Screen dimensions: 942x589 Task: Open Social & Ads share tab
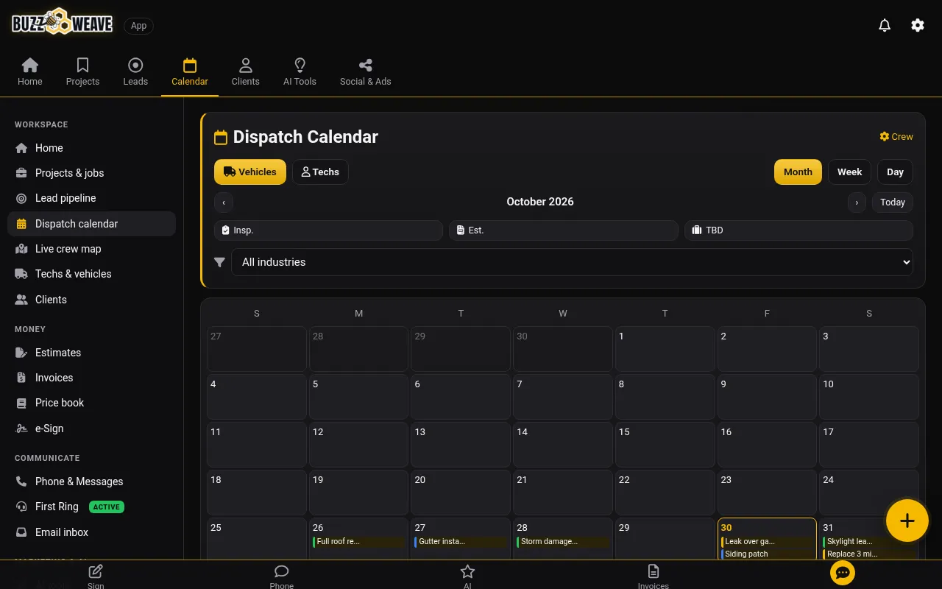click(366, 72)
